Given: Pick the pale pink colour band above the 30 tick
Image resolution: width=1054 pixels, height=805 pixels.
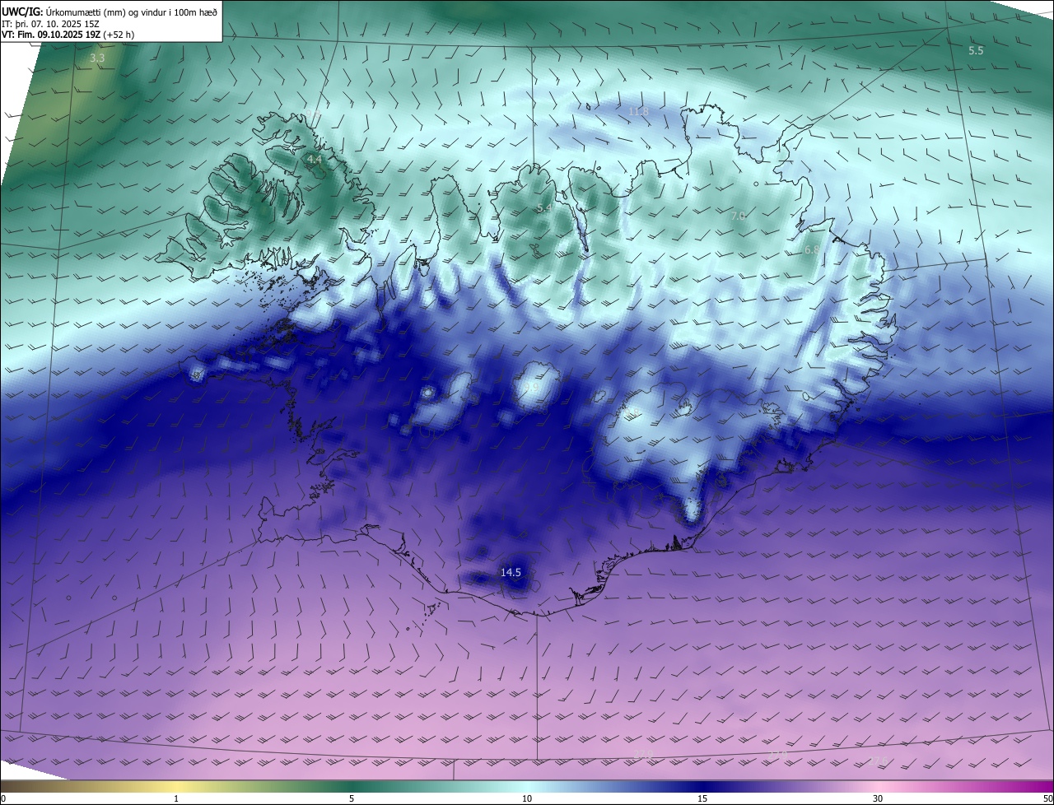Looking at the screenshot, I should click(878, 786).
